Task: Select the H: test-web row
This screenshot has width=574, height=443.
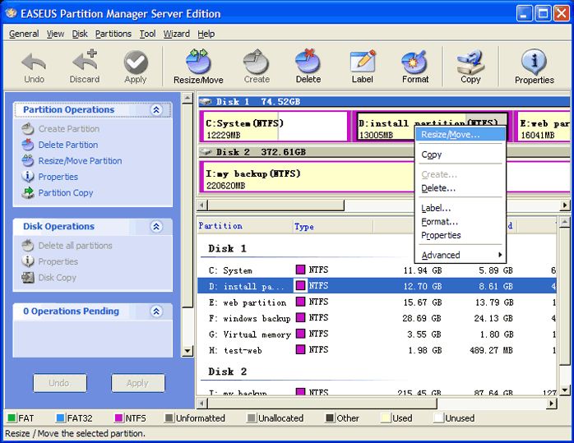Action: tap(377, 350)
